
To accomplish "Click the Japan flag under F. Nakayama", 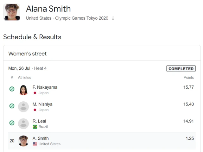I will pos(35,93).
